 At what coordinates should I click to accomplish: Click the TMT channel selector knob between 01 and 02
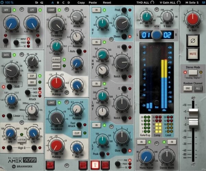[x=157, y=35]
